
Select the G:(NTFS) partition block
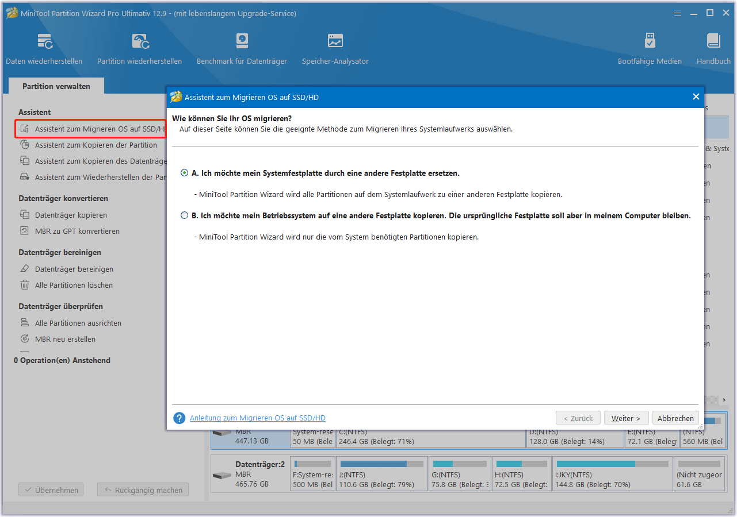[460, 474]
